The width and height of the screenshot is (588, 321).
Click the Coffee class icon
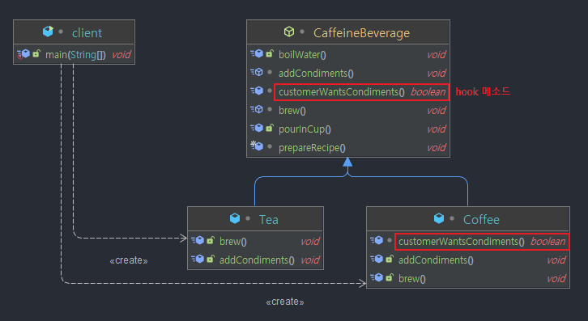tap(439, 218)
